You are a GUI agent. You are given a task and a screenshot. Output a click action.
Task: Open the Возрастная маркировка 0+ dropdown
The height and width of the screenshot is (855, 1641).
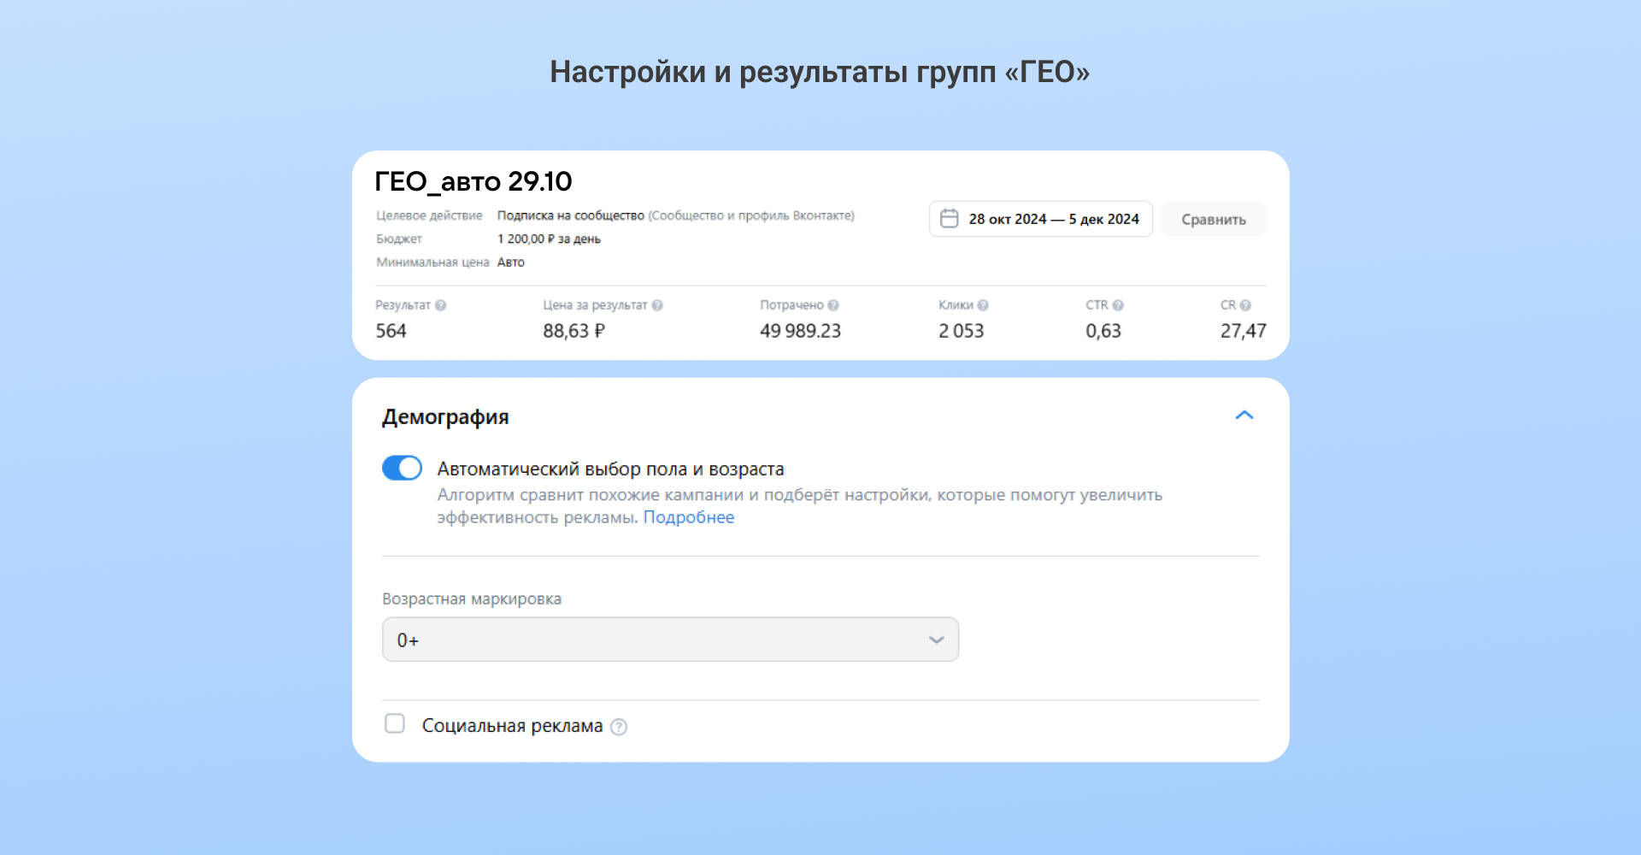click(x=670, y=640)
